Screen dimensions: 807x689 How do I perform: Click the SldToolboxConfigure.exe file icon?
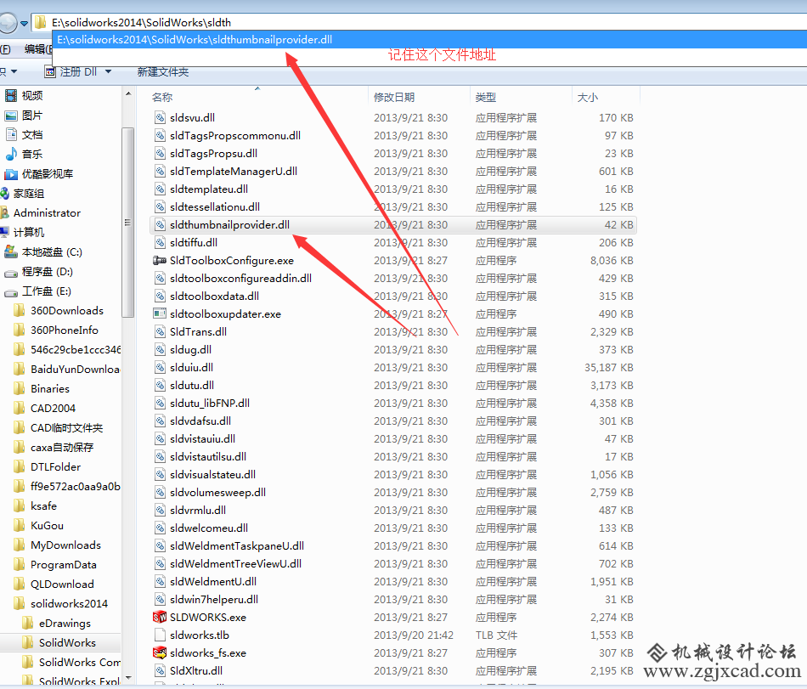160,260
